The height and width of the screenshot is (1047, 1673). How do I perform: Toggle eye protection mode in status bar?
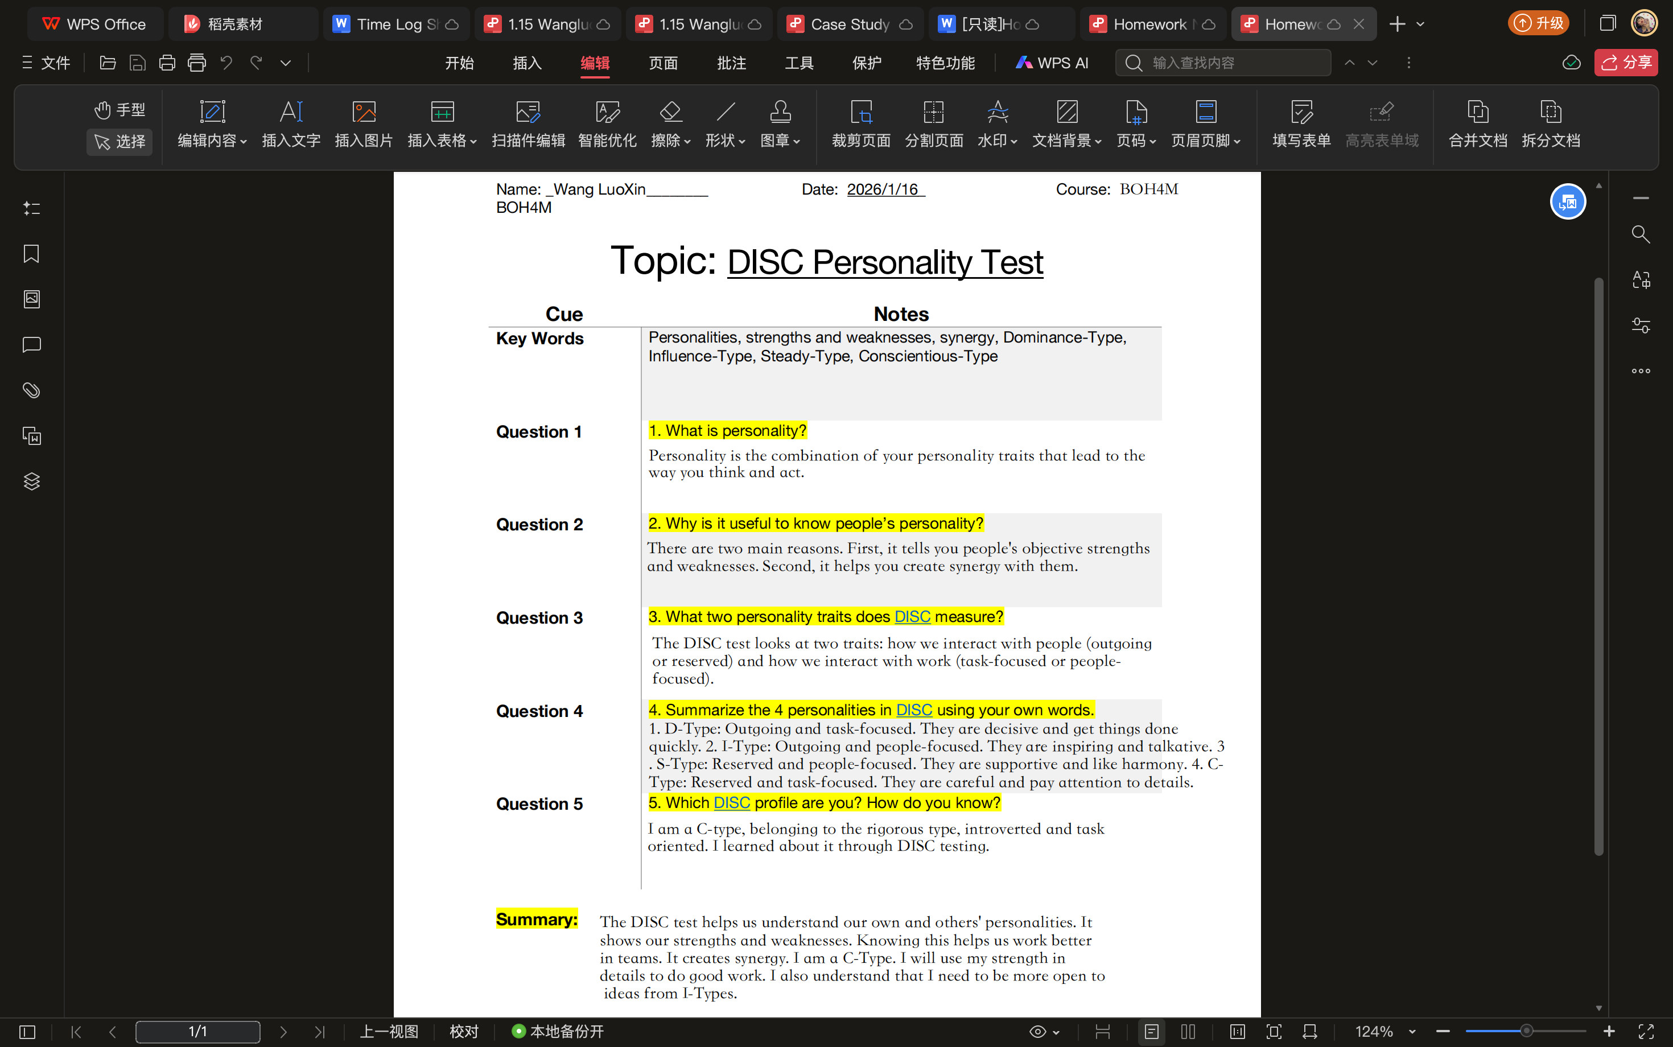point(1037,1032)
